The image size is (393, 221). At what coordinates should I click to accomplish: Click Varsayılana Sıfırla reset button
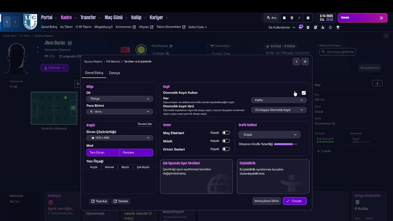(x=267, y=201)
